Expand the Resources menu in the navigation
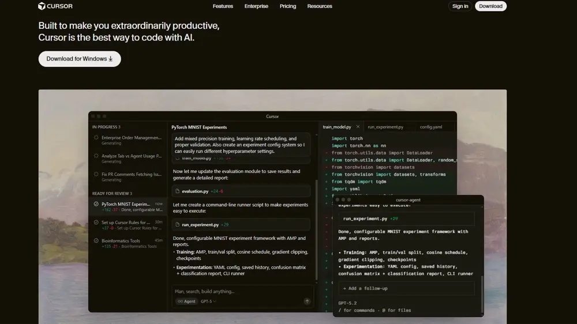The width and height of the screenshot is (577, 324). click(320, 6)
